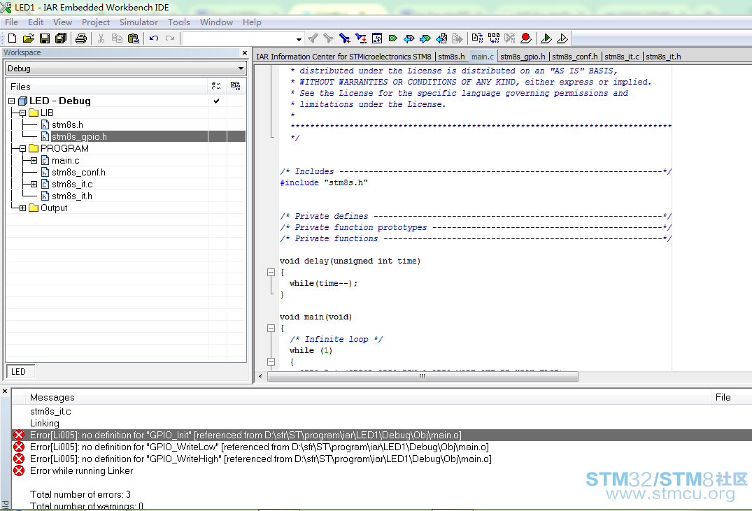Fold the while loop code block
The height and width of the screenshot is (511, 752).
coord(271,362)
